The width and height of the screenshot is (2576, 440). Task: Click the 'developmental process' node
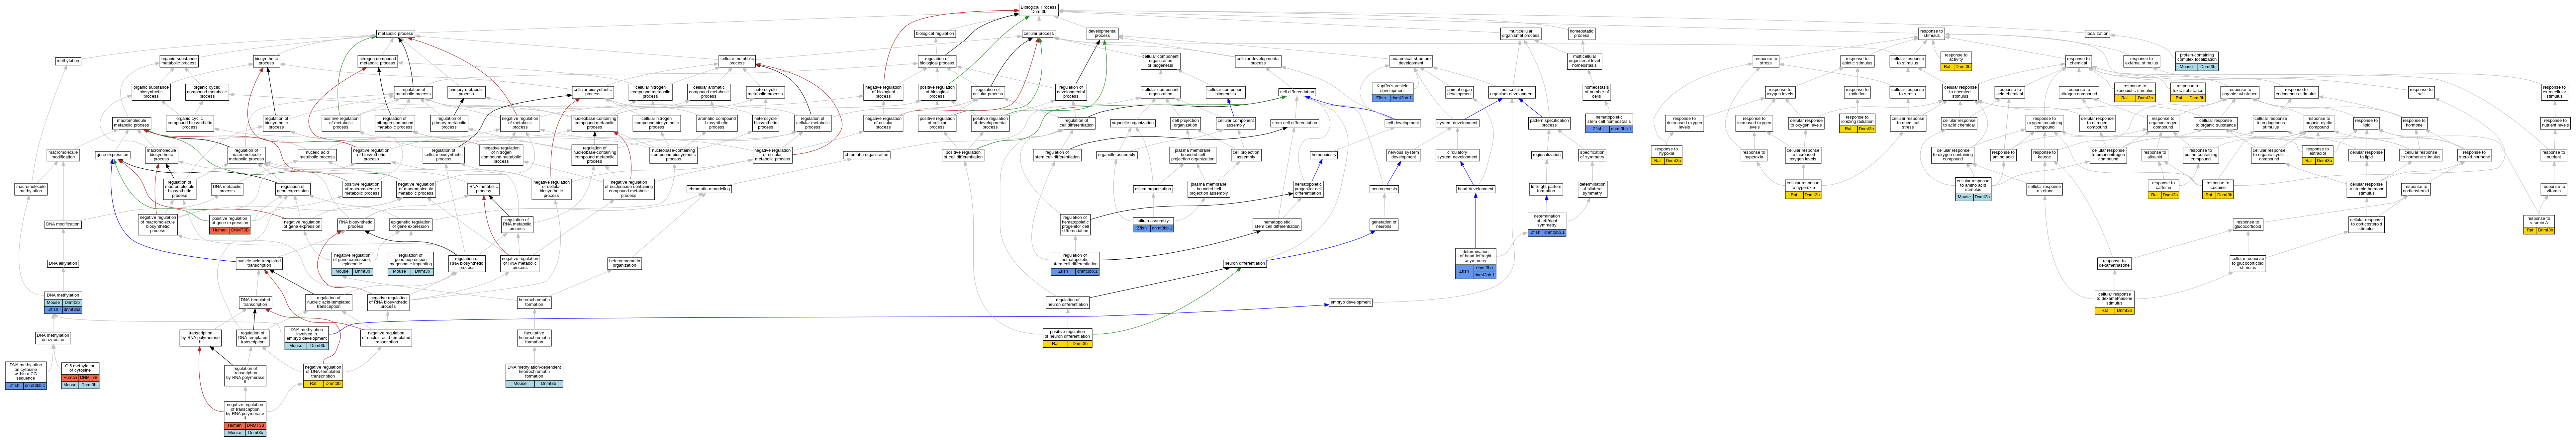pyautogui.click(x=1102, y=34)
